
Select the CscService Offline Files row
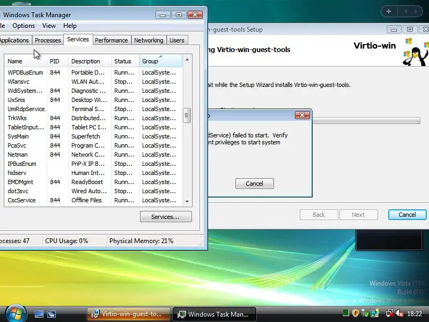tap(93, 200)
